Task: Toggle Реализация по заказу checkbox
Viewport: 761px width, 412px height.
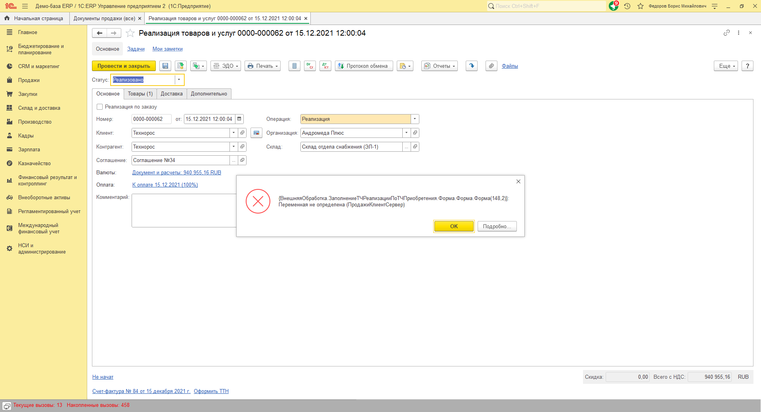Action: pos(100,107)
